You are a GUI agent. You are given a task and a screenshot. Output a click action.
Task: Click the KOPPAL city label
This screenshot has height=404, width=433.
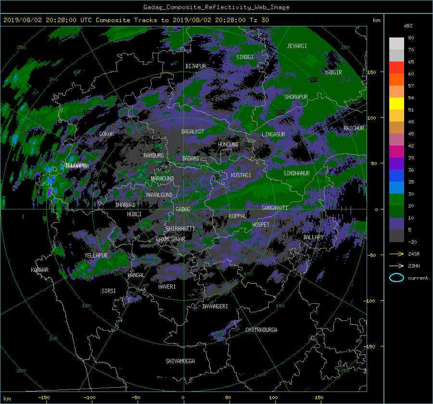coord(238,216)
